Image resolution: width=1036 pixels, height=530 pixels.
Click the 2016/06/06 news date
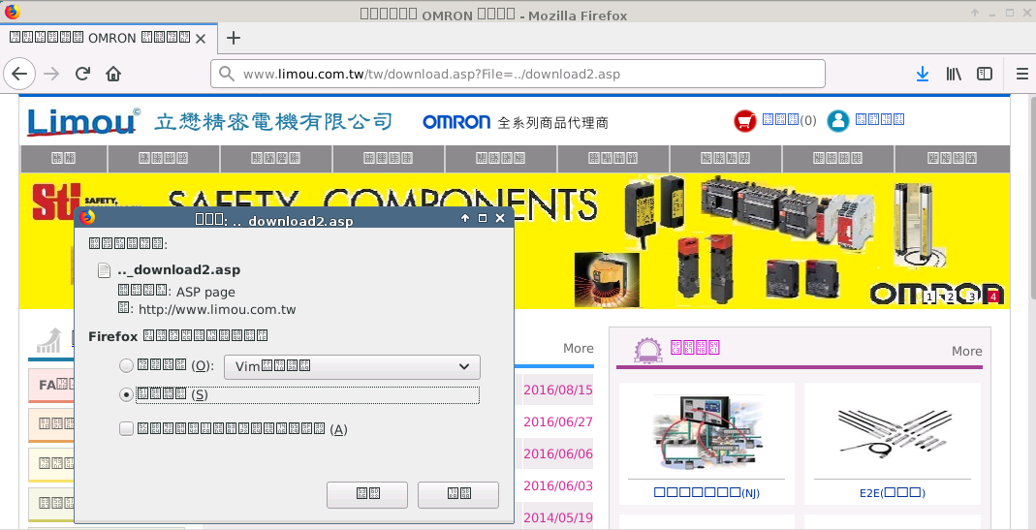coord(557,454)
